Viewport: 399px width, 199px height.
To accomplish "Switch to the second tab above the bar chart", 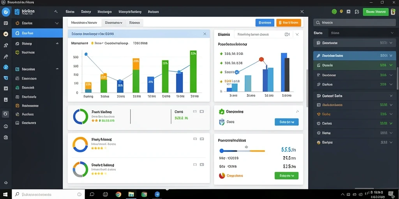I will coord(113,23).
